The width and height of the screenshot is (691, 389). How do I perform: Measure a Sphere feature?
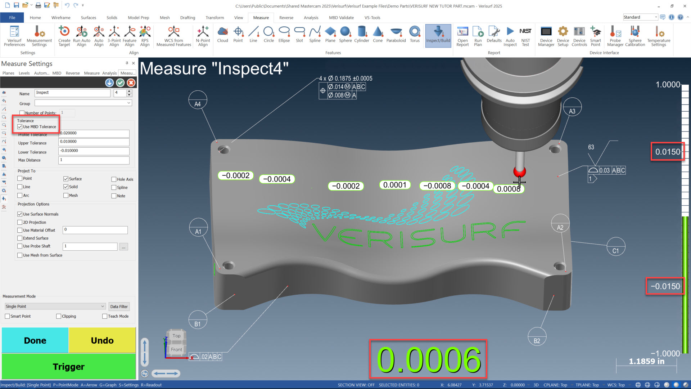tap(345, 35)
